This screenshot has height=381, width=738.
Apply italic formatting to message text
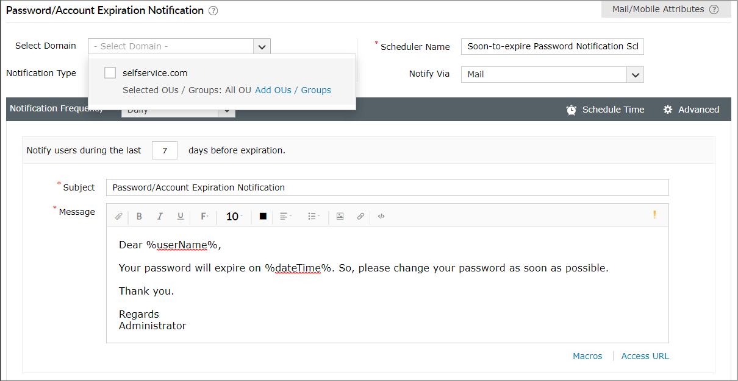[160, 217]
